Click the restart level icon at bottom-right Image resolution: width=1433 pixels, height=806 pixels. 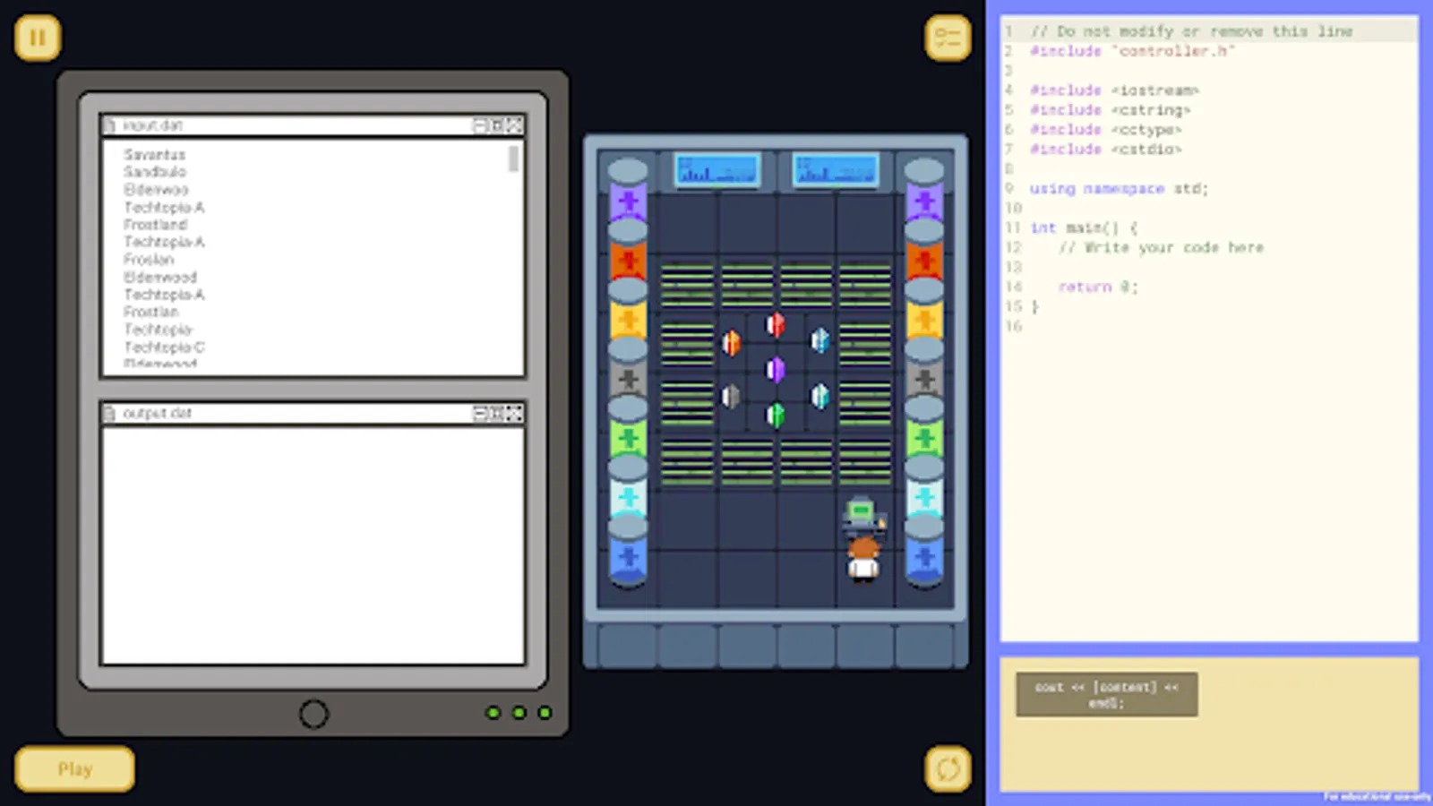pyautogui.click(x=948, y=767)
